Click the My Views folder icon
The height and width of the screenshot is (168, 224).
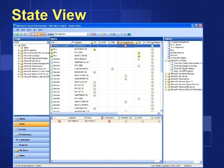coord(17,151)
